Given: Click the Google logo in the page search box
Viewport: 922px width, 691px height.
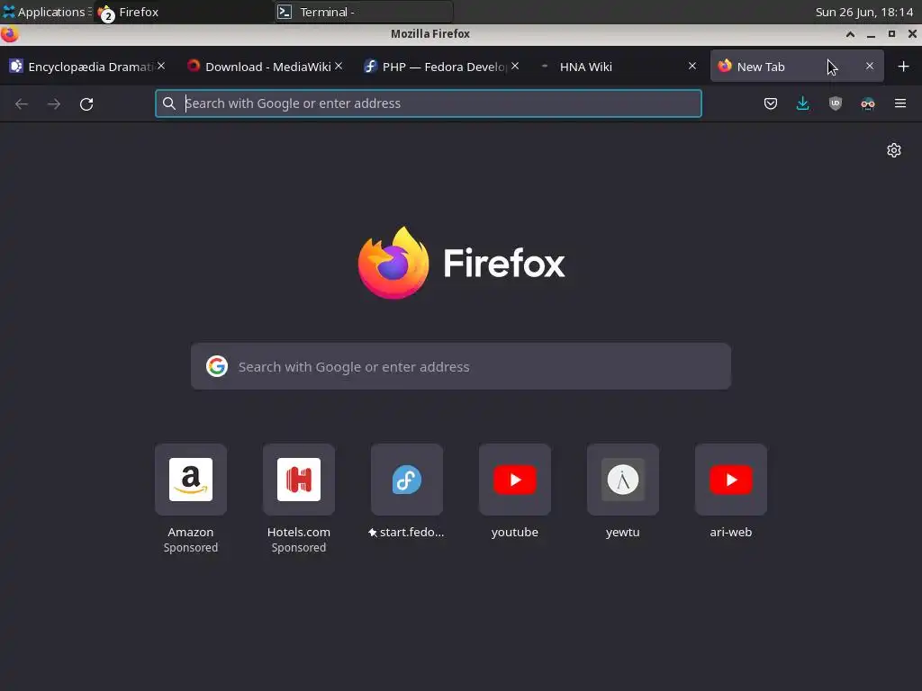Looking at the screenshot, I should pyautogui.click(x=217, y=366).
